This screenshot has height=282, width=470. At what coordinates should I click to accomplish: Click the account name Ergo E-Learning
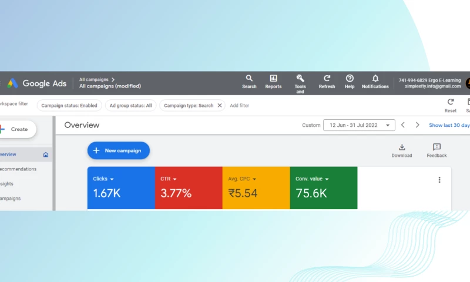[x=445, y=80]
